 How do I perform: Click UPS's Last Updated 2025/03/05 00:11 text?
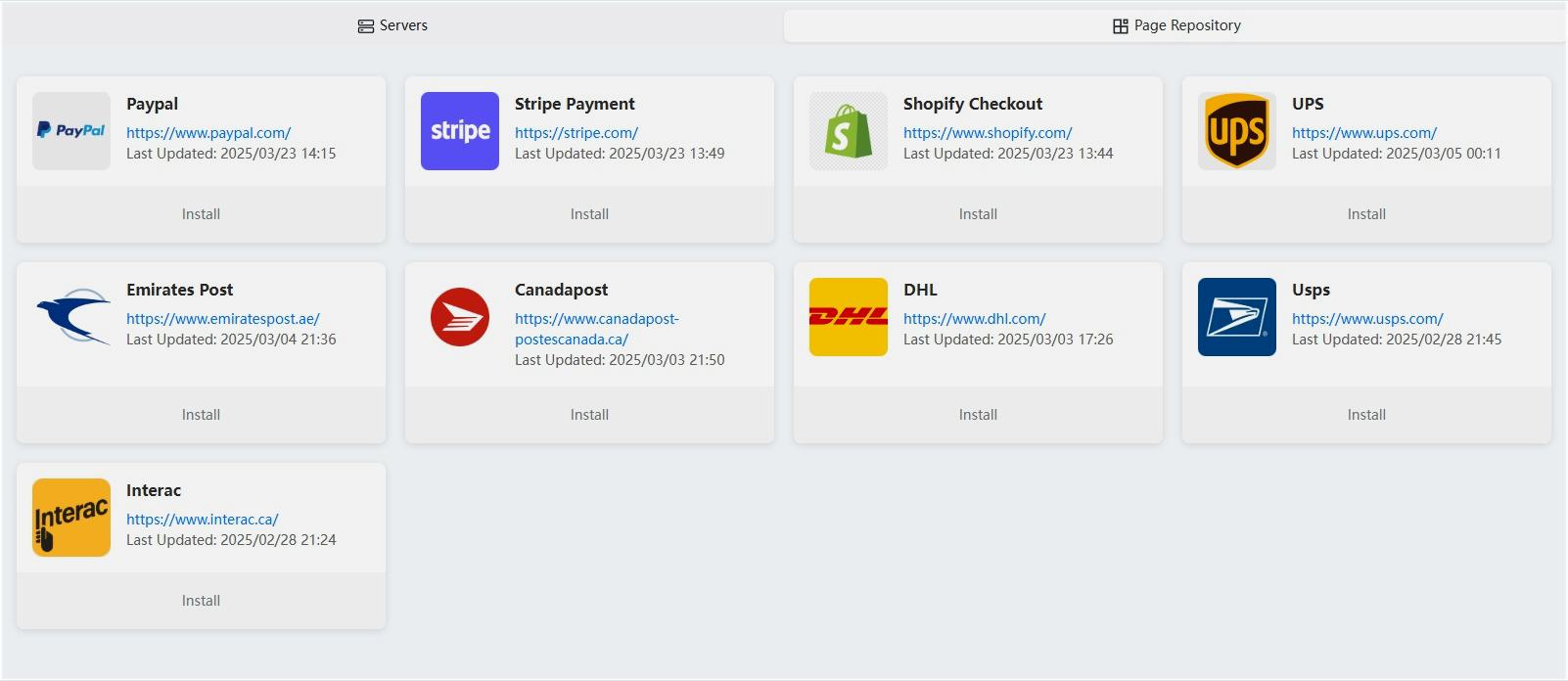(1397, 154)
